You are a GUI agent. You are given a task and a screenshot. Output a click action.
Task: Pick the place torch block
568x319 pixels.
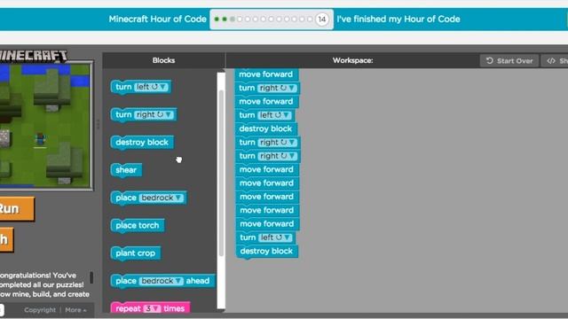(138, 225)
